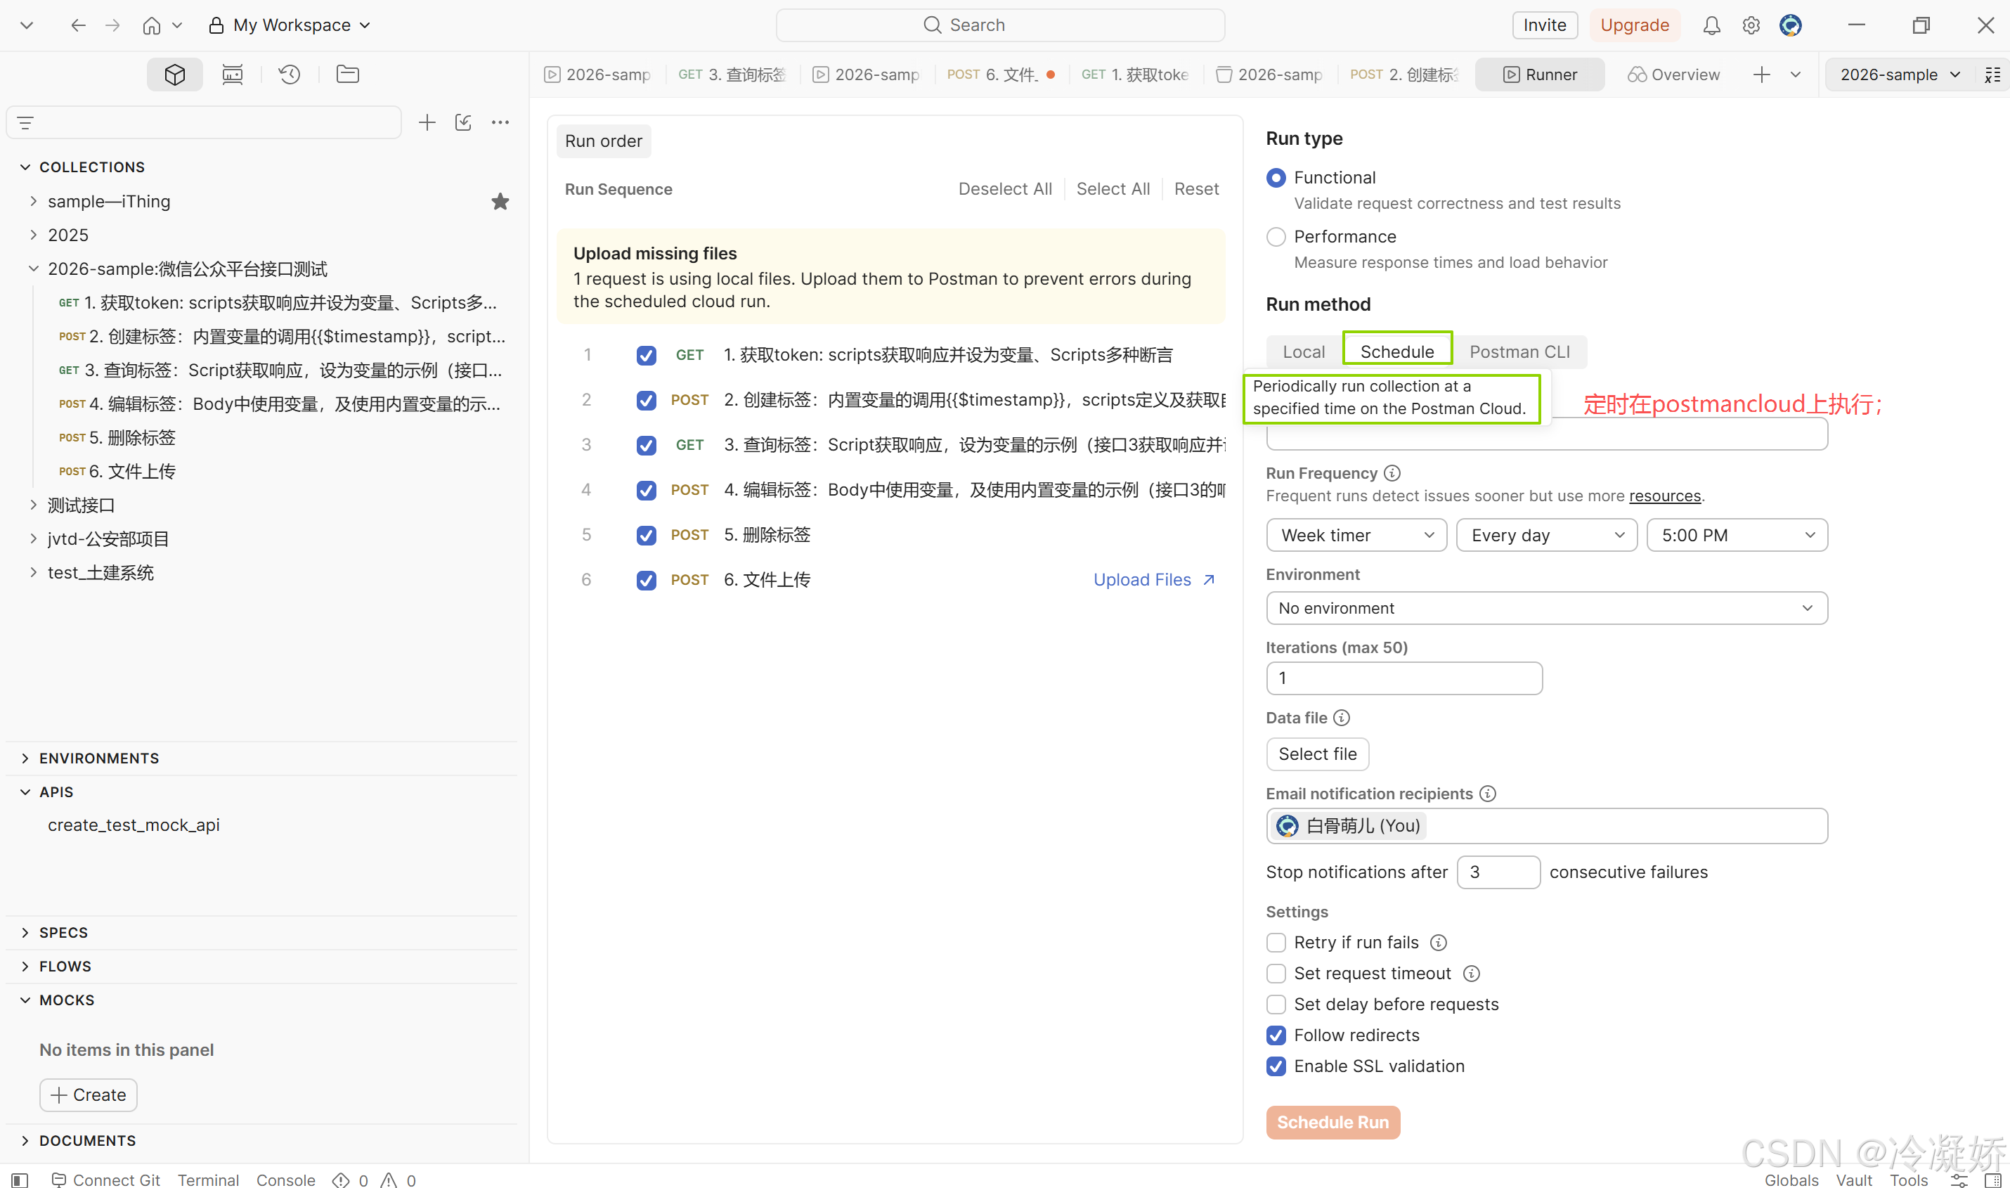Go back with the left arrow

77,25
